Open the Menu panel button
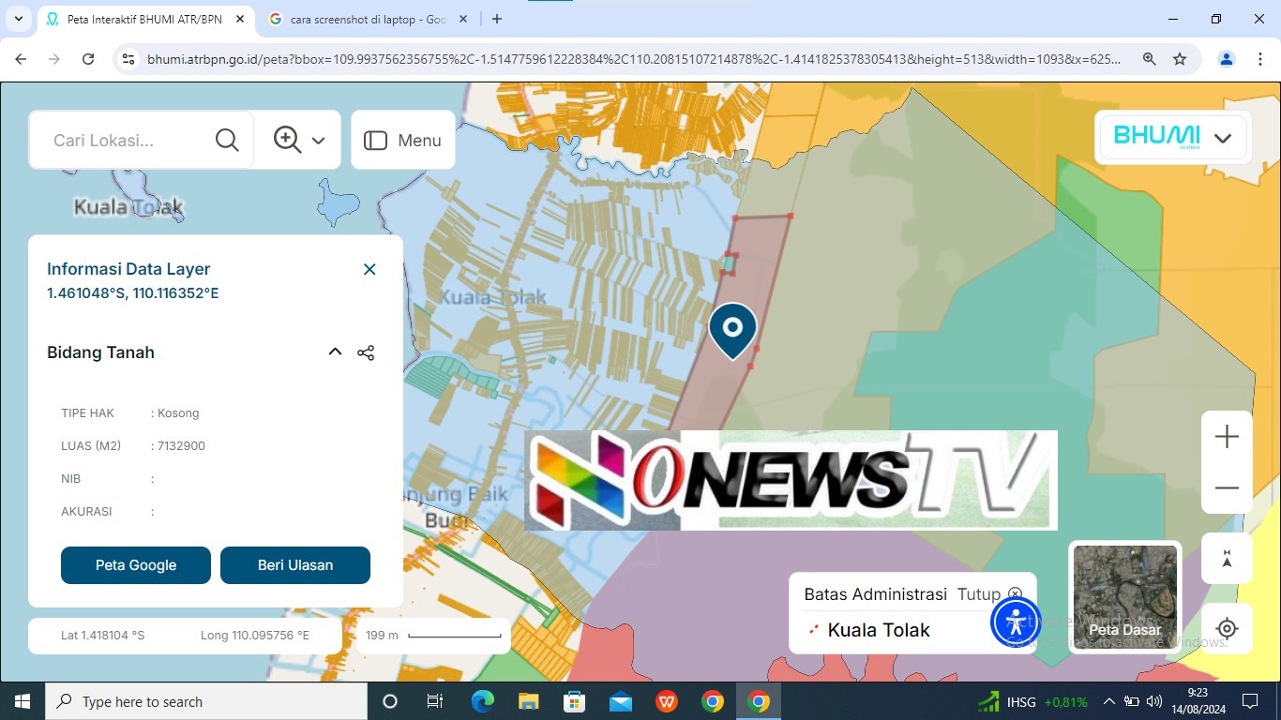The image size is (1281, 720). pyautogui.click(x=403, y=141)
